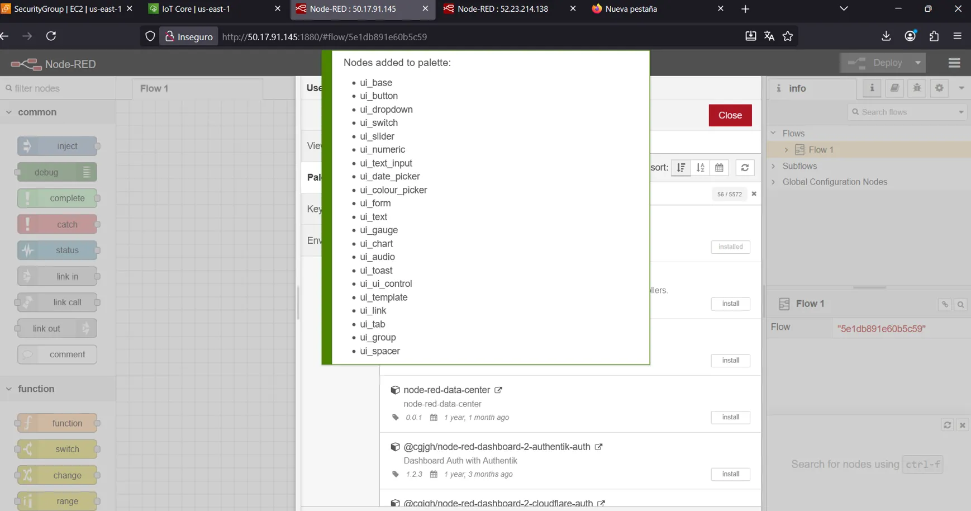971x511 pixels.
Task: Install the node-red-data-center module
Action: pos(730,418)
